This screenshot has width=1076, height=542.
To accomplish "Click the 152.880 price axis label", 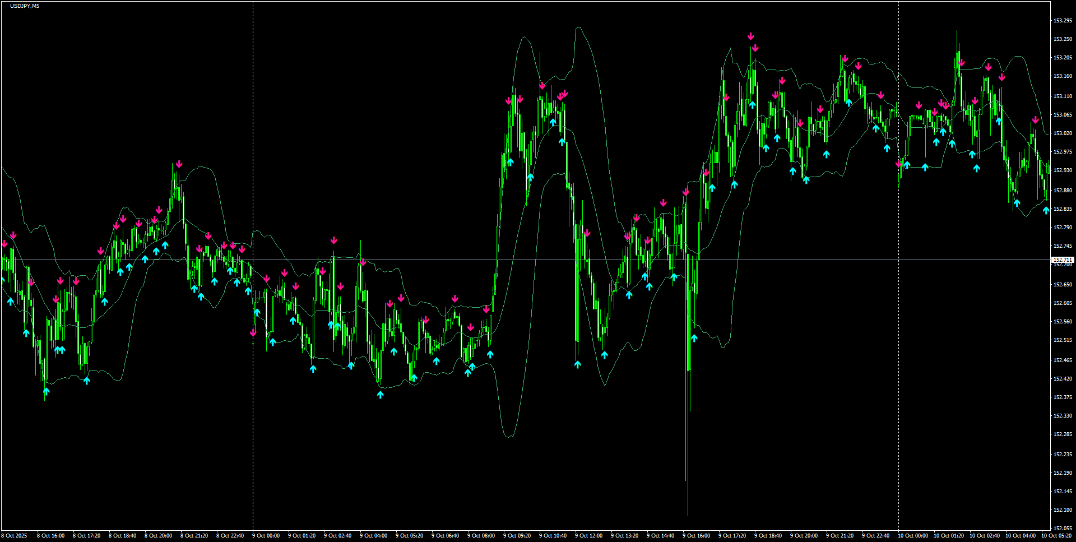I will pyautogui.click(x=1063, y=191).
